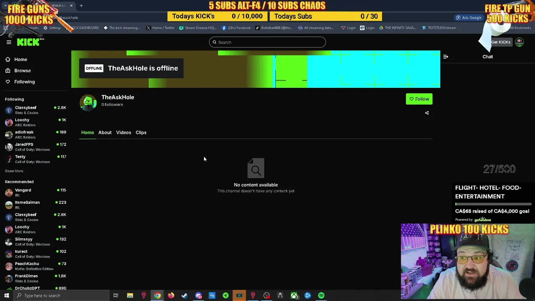Launch Firefox from taskbar
535x301 pixels.
(x=171, y=296)
